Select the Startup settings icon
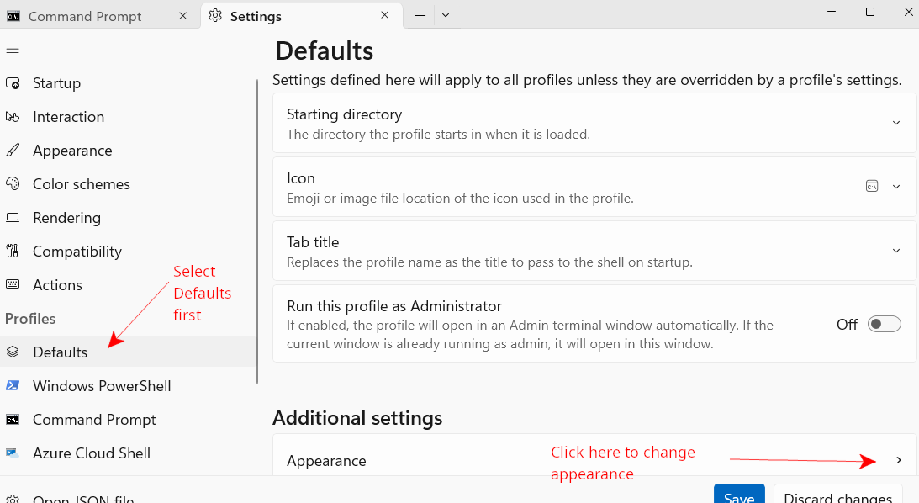The height and width of the screenshot is (503, 919). click(x=13, y=82)
